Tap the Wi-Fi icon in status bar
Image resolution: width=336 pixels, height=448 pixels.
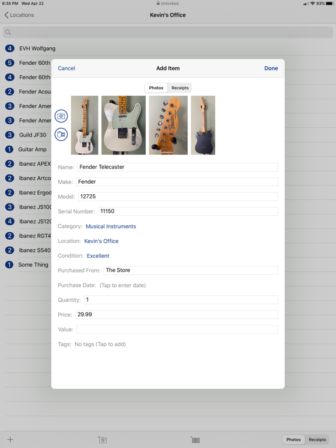tap(313, 3)
